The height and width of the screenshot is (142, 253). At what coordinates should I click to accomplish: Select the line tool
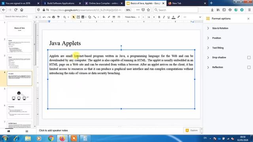[x=94, y=17]
